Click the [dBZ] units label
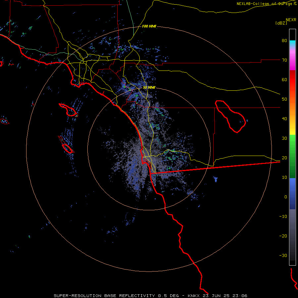Screen dimensions: 298x298 [281, 23]
